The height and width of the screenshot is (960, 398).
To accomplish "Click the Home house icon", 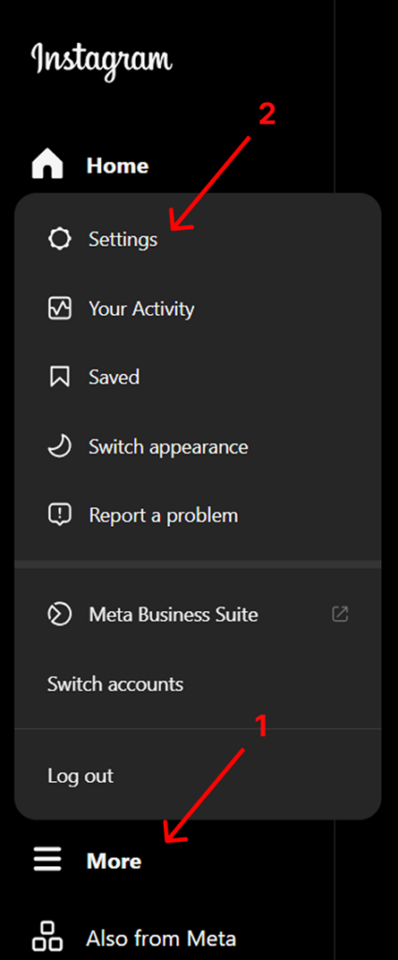I will [x=48, y=165].
